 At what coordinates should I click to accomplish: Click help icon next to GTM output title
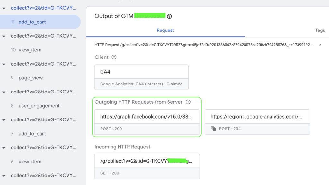click(169, 16)
